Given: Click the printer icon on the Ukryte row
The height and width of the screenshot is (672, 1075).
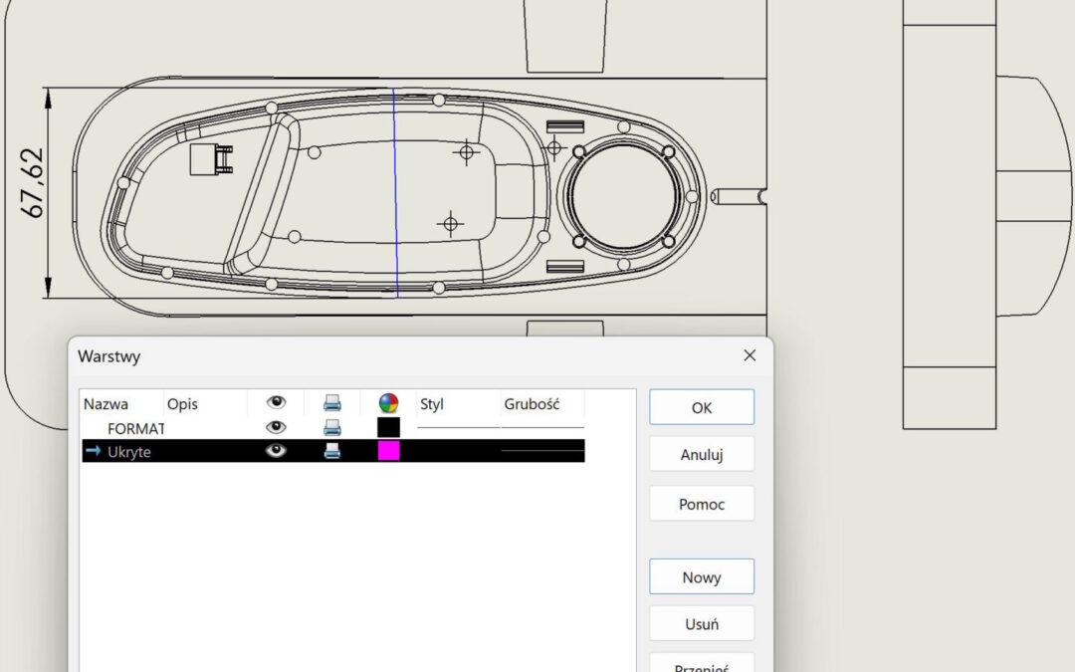Looking at the screenshot, I should tap(332, 451).
